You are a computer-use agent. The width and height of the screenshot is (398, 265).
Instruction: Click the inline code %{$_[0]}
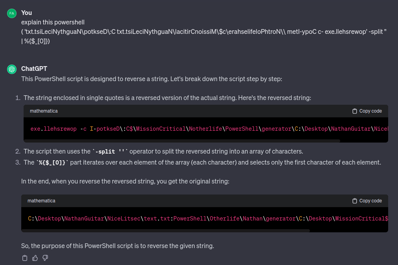53,163
